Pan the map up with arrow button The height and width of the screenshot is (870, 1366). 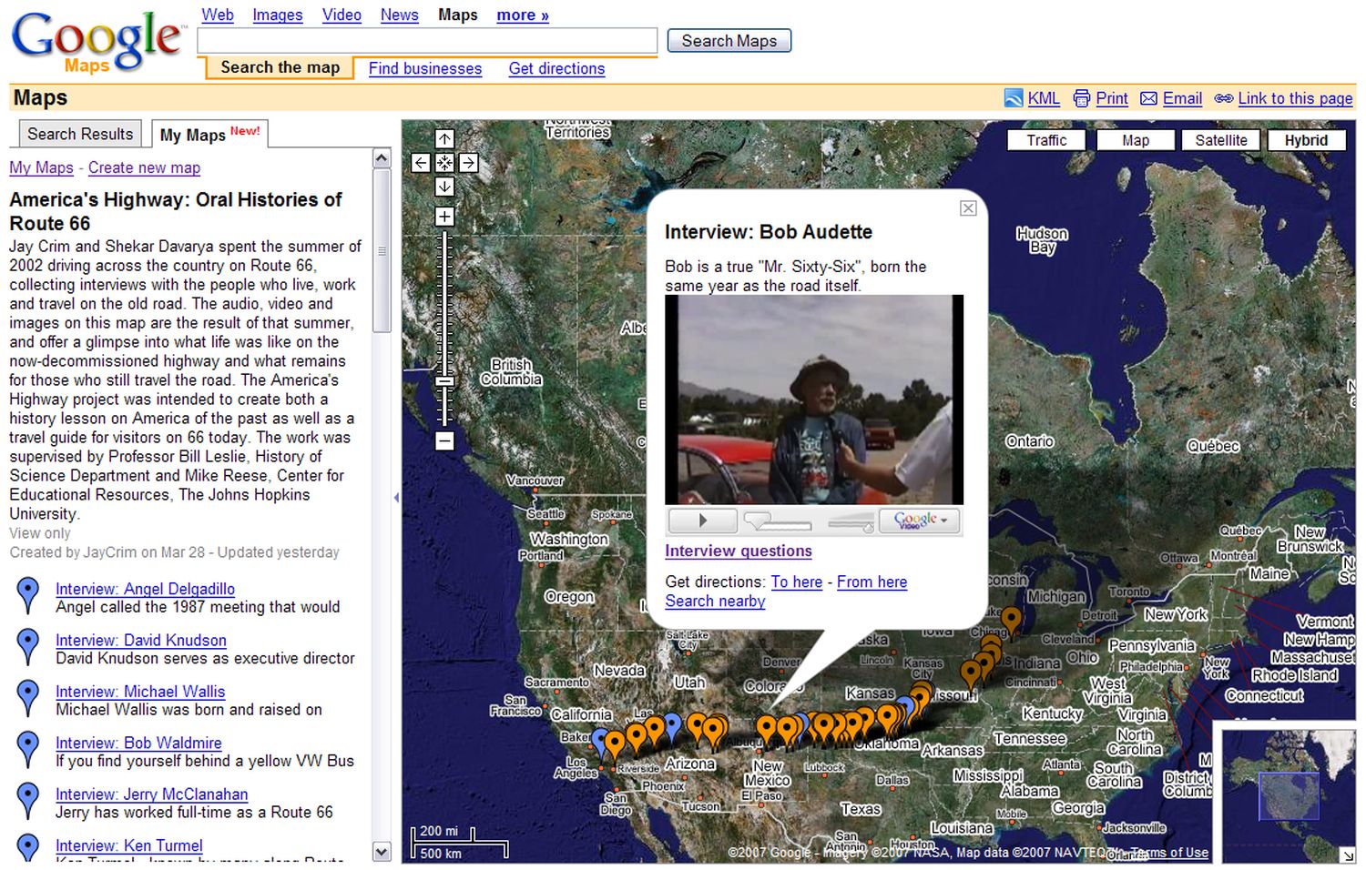[x=444, y=138]
